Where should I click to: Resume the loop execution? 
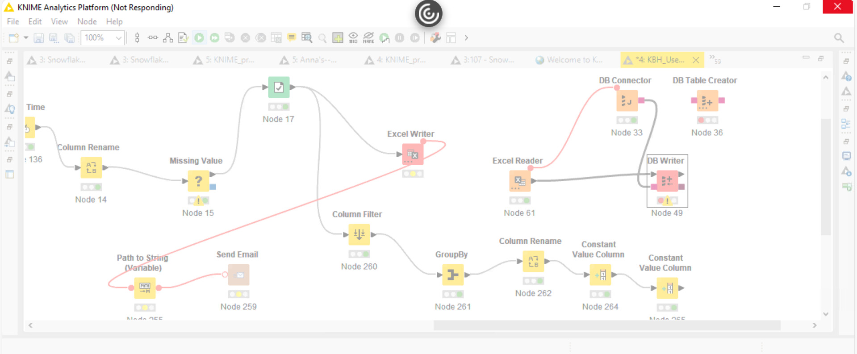415,38
